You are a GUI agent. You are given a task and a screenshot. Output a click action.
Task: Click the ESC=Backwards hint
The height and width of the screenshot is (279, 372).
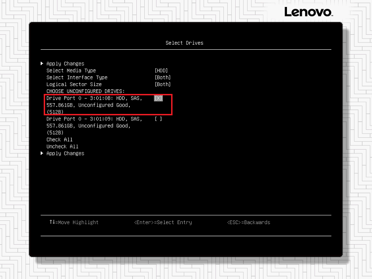point(248,222)
